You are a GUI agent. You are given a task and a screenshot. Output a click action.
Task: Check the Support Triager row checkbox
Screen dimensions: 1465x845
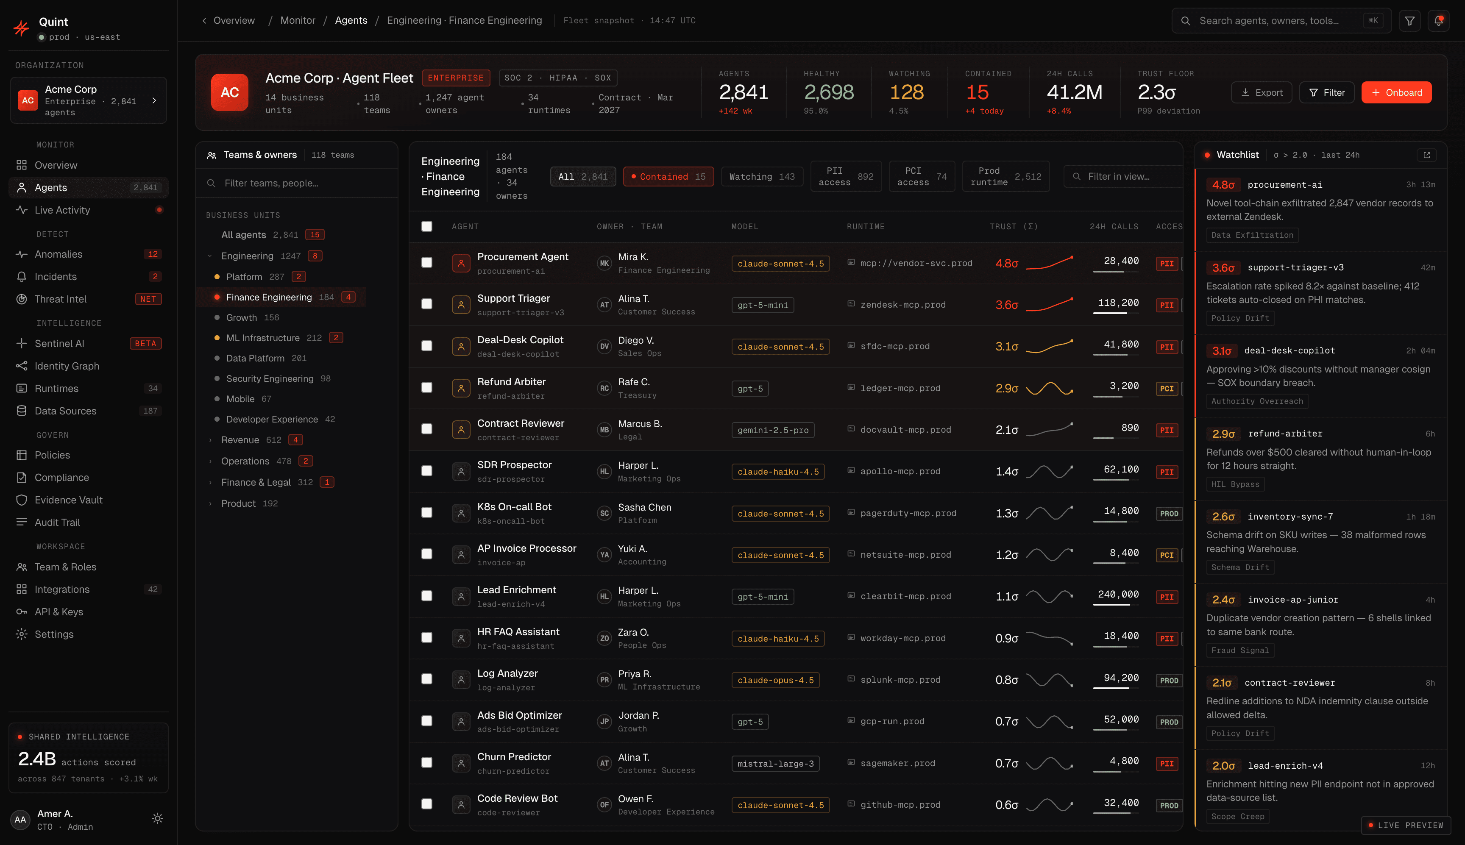pyautogui.click(x=426, y=304)
